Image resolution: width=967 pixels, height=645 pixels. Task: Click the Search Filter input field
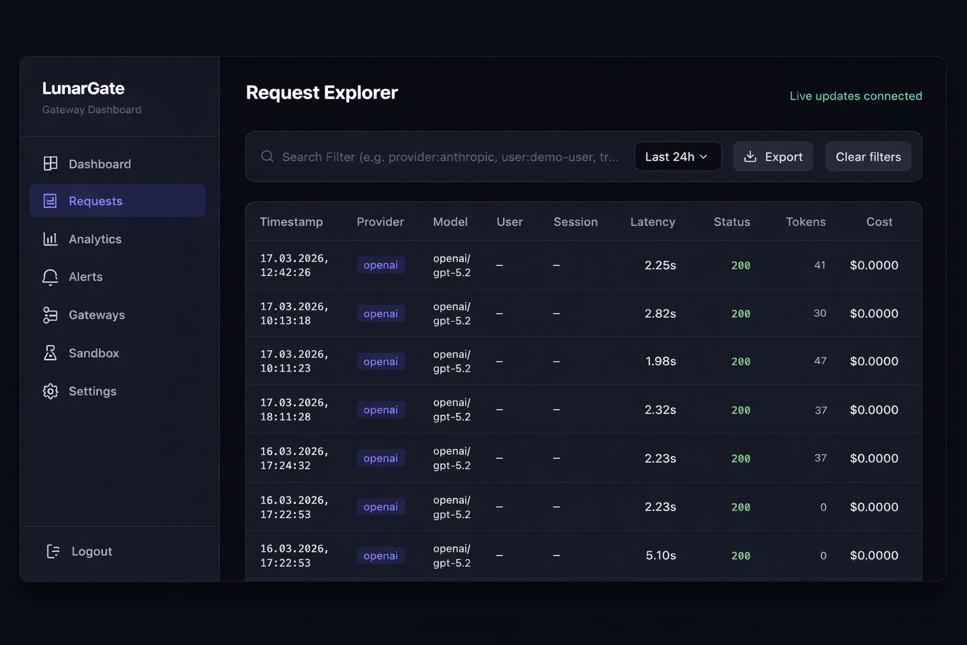click(441, 156)
